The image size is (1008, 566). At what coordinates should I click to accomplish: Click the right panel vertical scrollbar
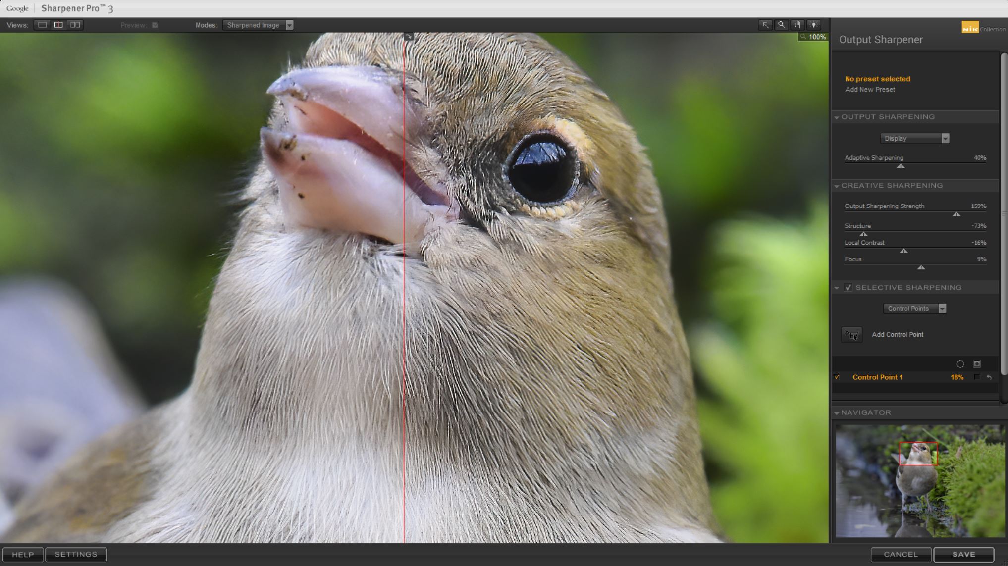point(1004,213)
